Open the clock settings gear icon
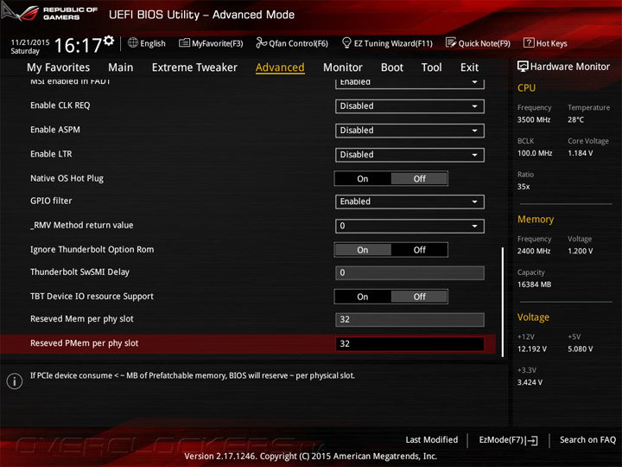 tap(109, 41)
